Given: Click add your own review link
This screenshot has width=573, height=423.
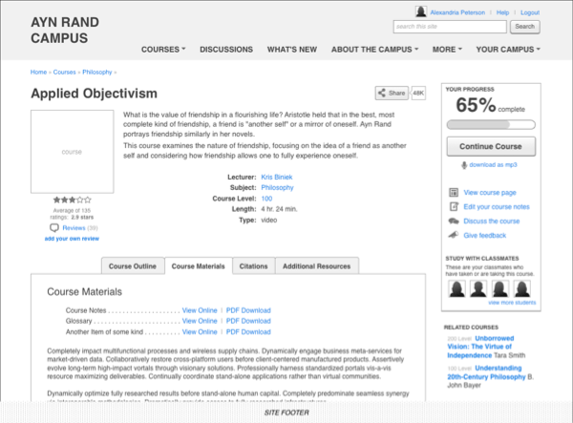Looking at the screenshot, I should tap(72, 239).
